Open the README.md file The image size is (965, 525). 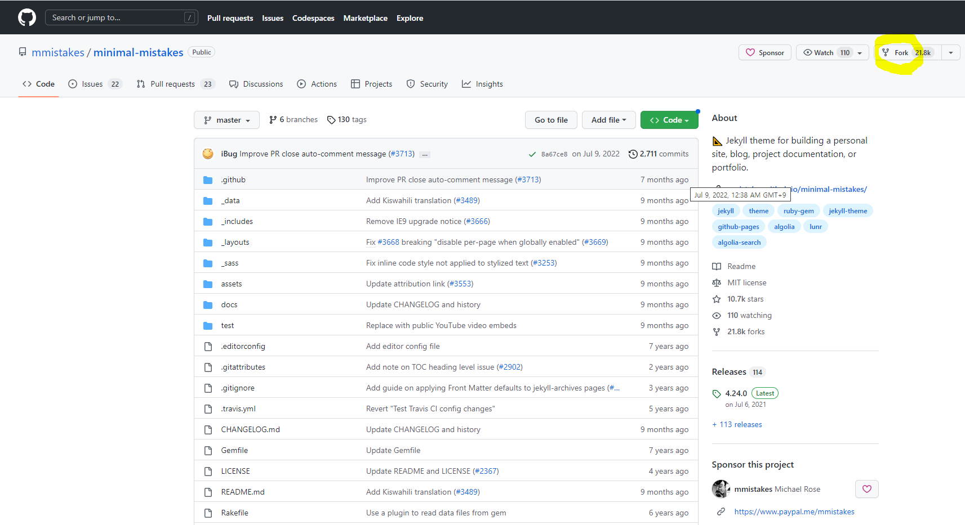point(243,492)
